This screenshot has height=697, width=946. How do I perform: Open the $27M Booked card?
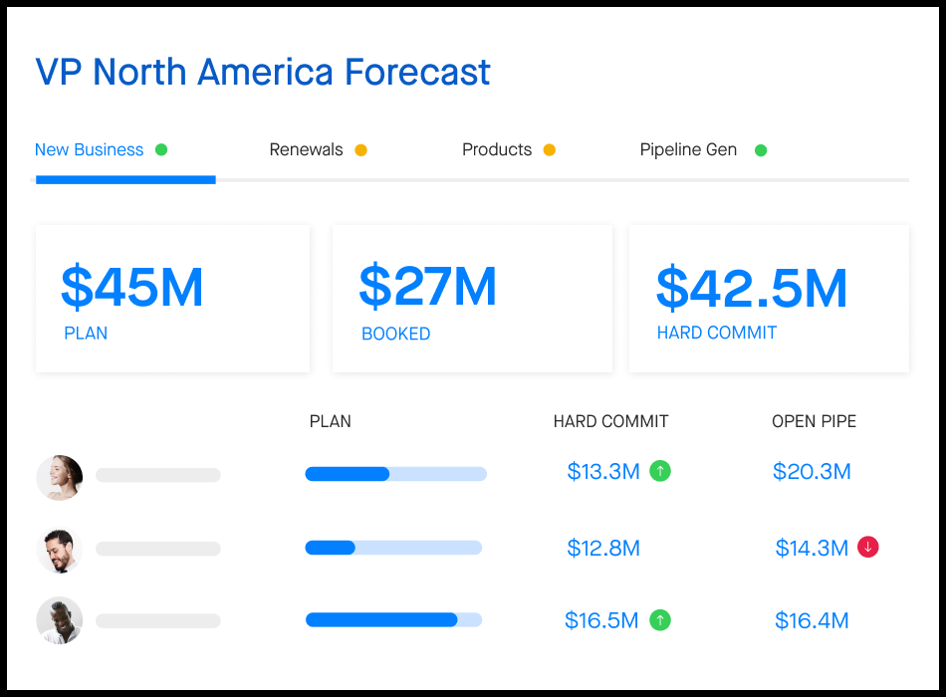tap(472, 299)
